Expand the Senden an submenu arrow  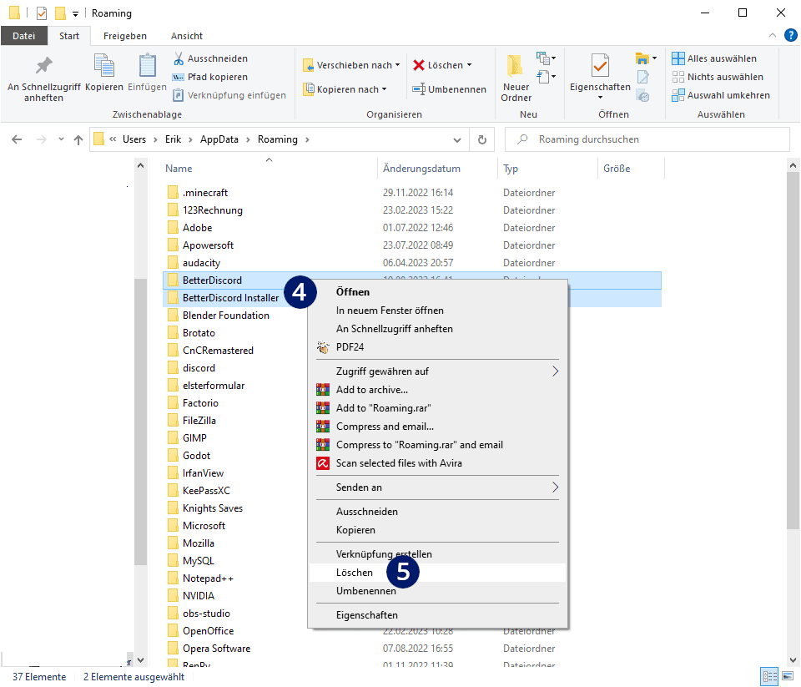click(556, 487)
